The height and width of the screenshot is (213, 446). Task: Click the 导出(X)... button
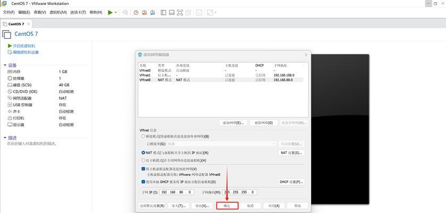click(x=202, y=206)
